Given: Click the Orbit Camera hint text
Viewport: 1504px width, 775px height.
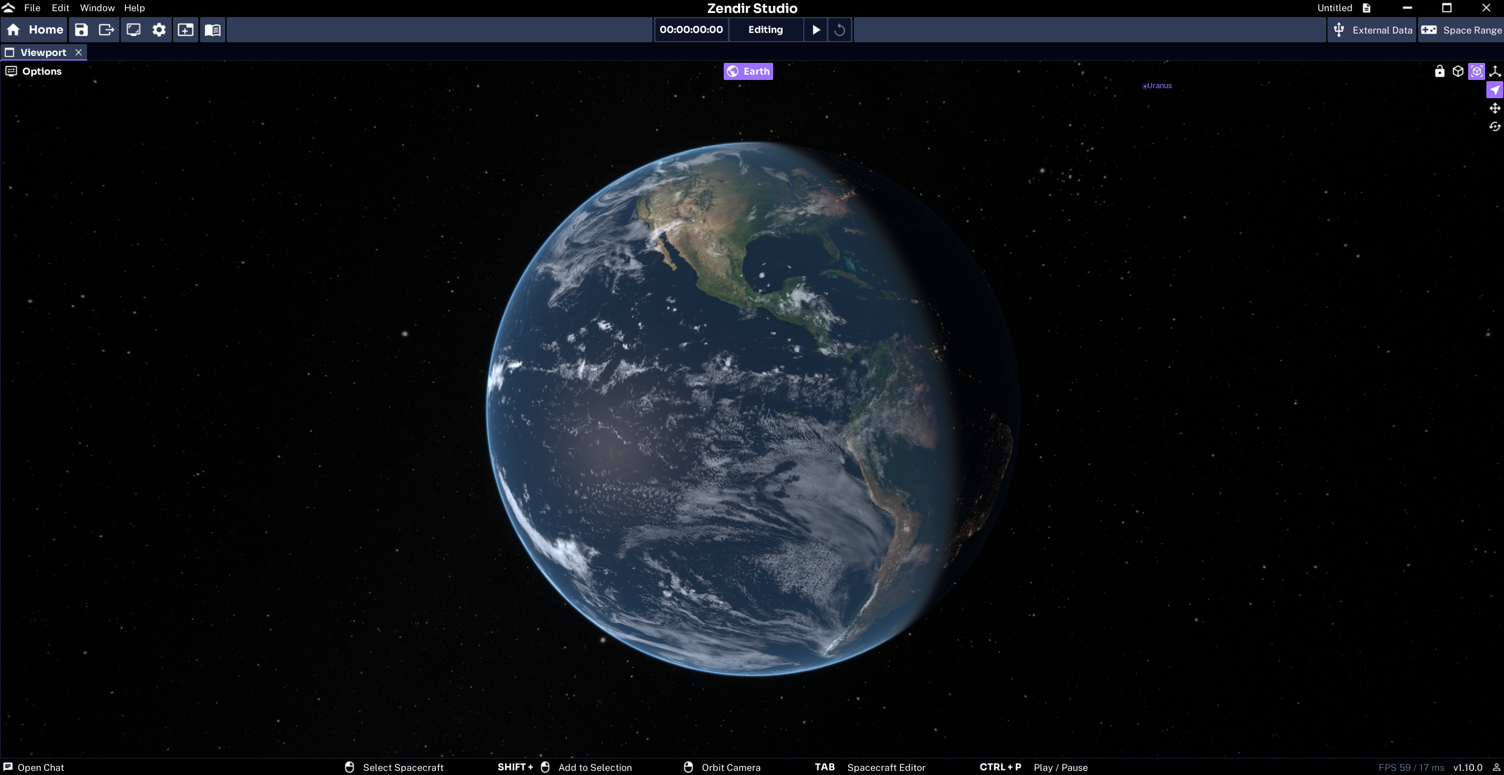Looking at the screenshot, I should (x=731, y=767).
